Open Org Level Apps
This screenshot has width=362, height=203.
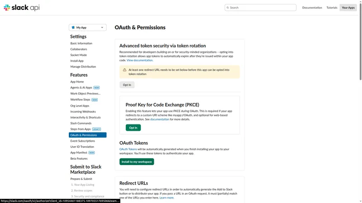click(x=80, y=106)
